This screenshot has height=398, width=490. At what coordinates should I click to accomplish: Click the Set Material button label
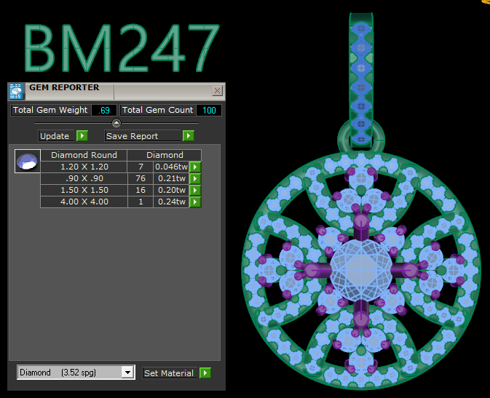(169, 373)
